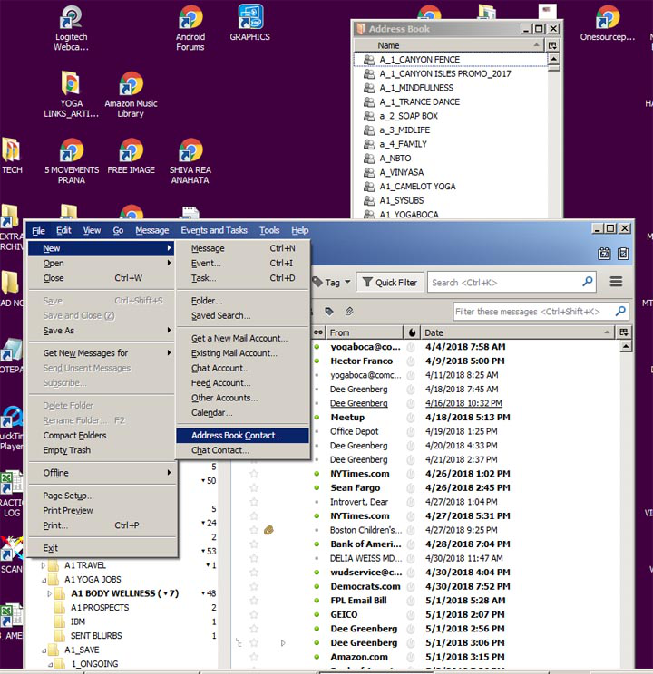
Task: Toggle the Quick Filter bar button
Action: coord(390,283)
